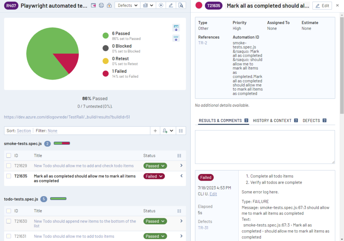Download the chart as an image

pos(176,27)
